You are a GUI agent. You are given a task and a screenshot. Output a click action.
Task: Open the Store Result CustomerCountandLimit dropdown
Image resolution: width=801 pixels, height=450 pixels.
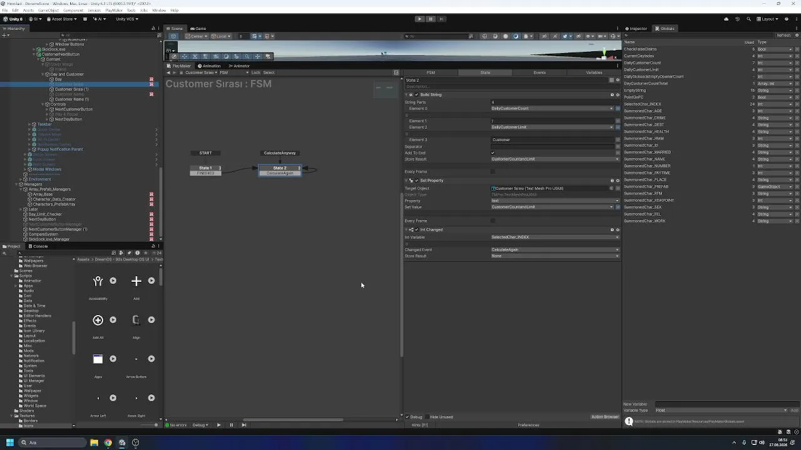555,159
